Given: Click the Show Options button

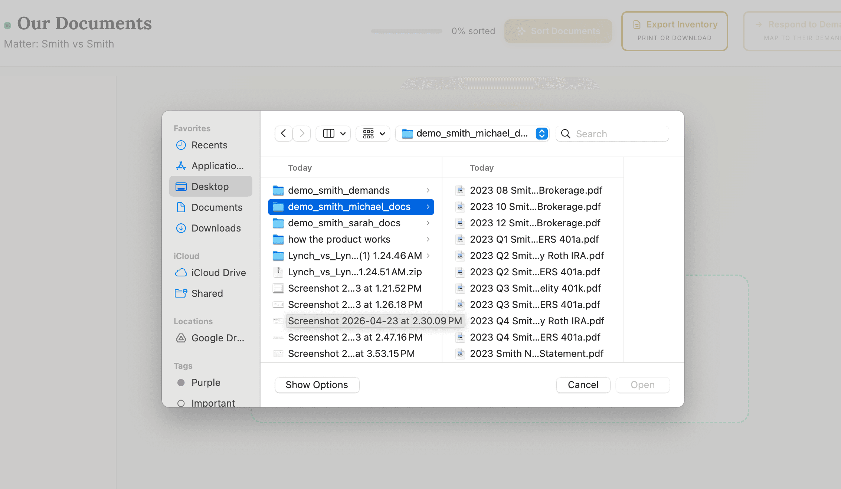Looking at the screenshot, I should pos(317,385).
